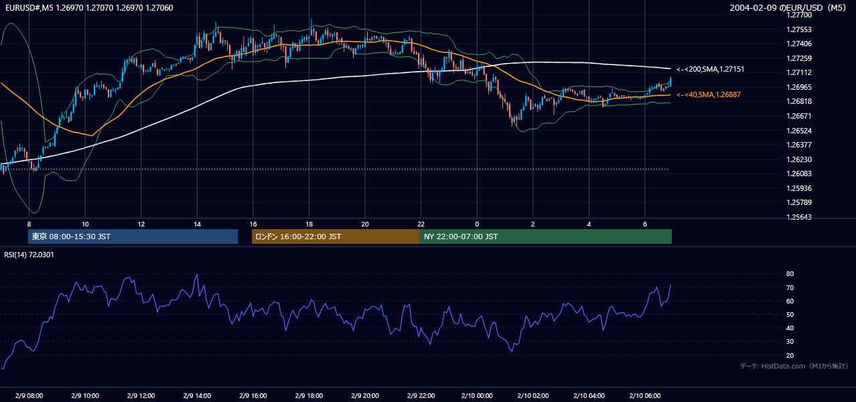Click the 2/9 16:00 time axis label

click(253, 395)
